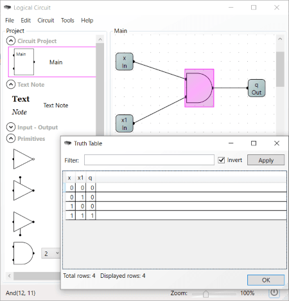
Task: Open the AND gate input count dropdown
Action: 51,253
